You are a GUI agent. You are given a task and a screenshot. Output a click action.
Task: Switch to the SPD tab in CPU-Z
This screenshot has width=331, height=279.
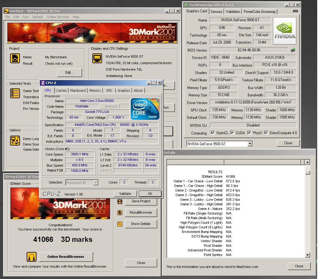click(109, 91)
